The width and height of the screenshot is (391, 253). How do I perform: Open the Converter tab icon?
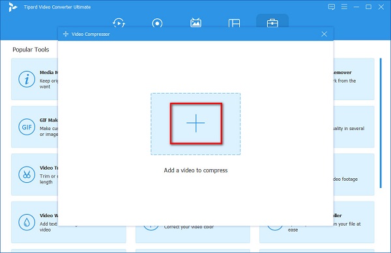[x=119, y=23]
